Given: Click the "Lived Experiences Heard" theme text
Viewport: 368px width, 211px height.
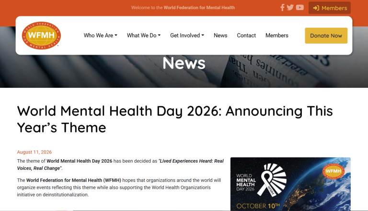Looking at the screenshot, I should (x=120, y=164).
